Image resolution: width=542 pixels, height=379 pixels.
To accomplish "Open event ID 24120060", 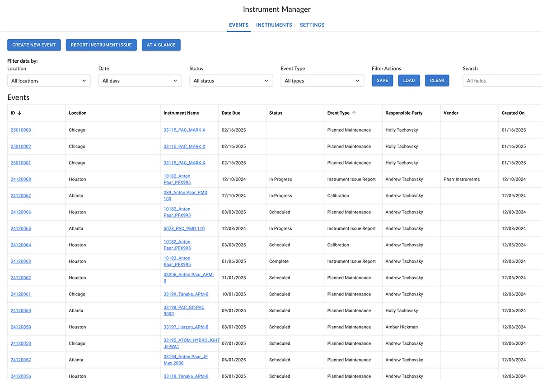I will tap(21, 311).
